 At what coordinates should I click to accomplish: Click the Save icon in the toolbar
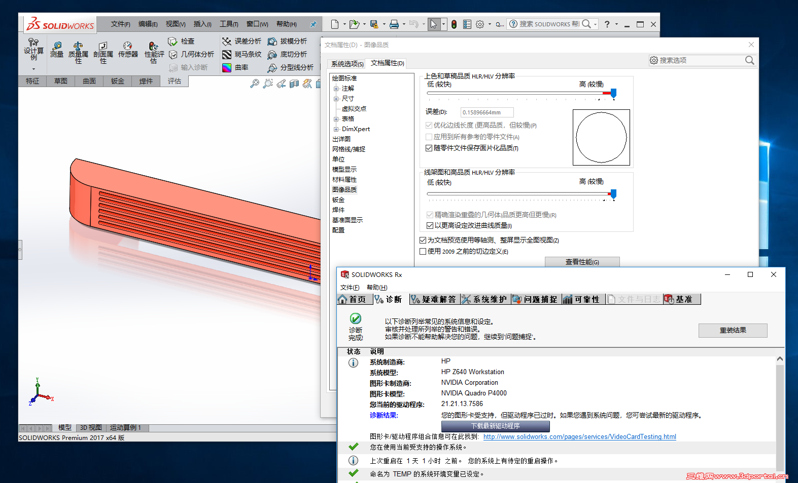[x=374, y=24]
